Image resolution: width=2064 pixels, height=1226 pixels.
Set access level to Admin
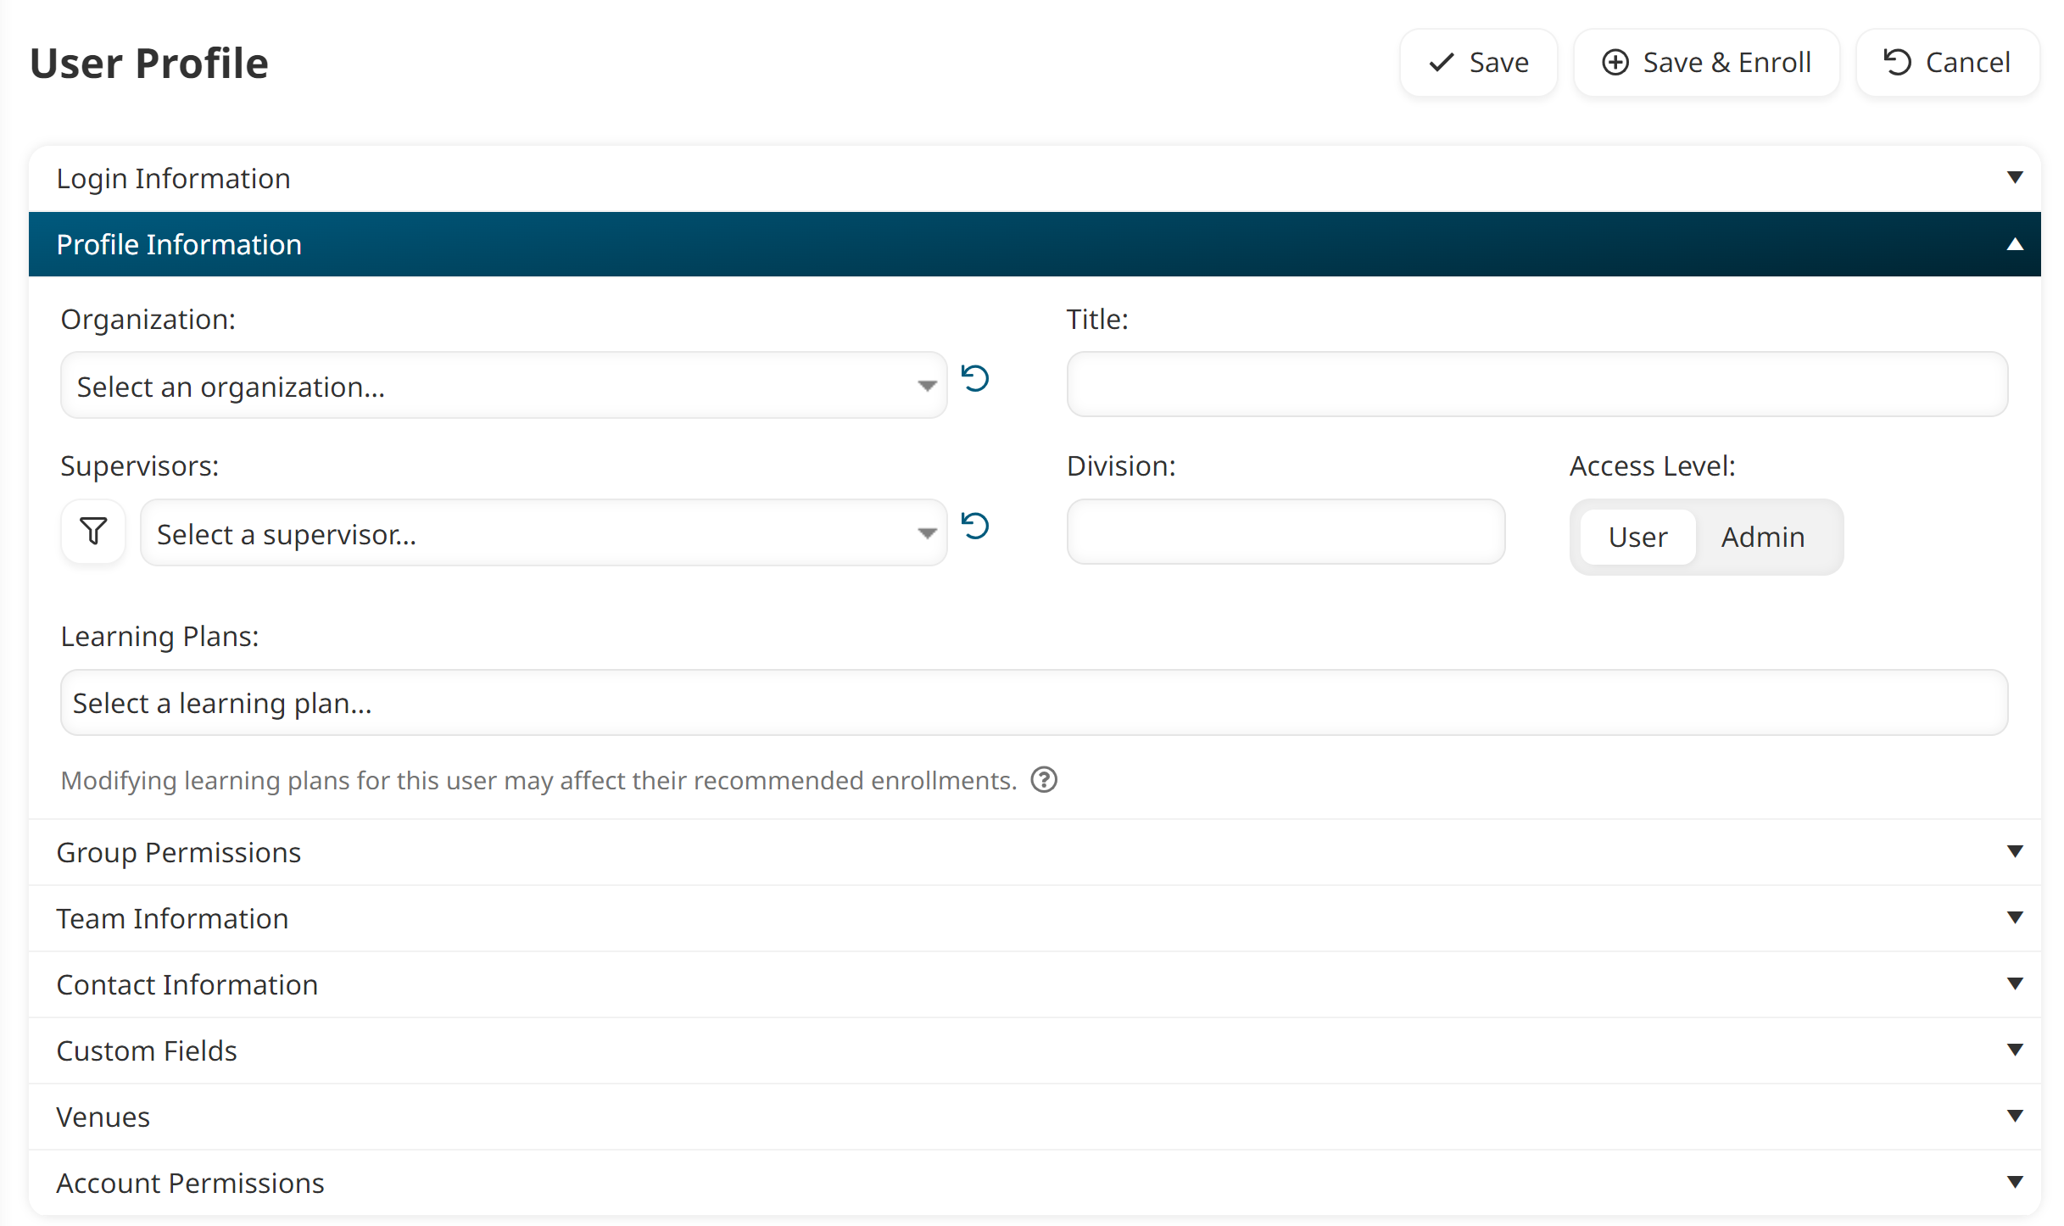click(1763, 537)
